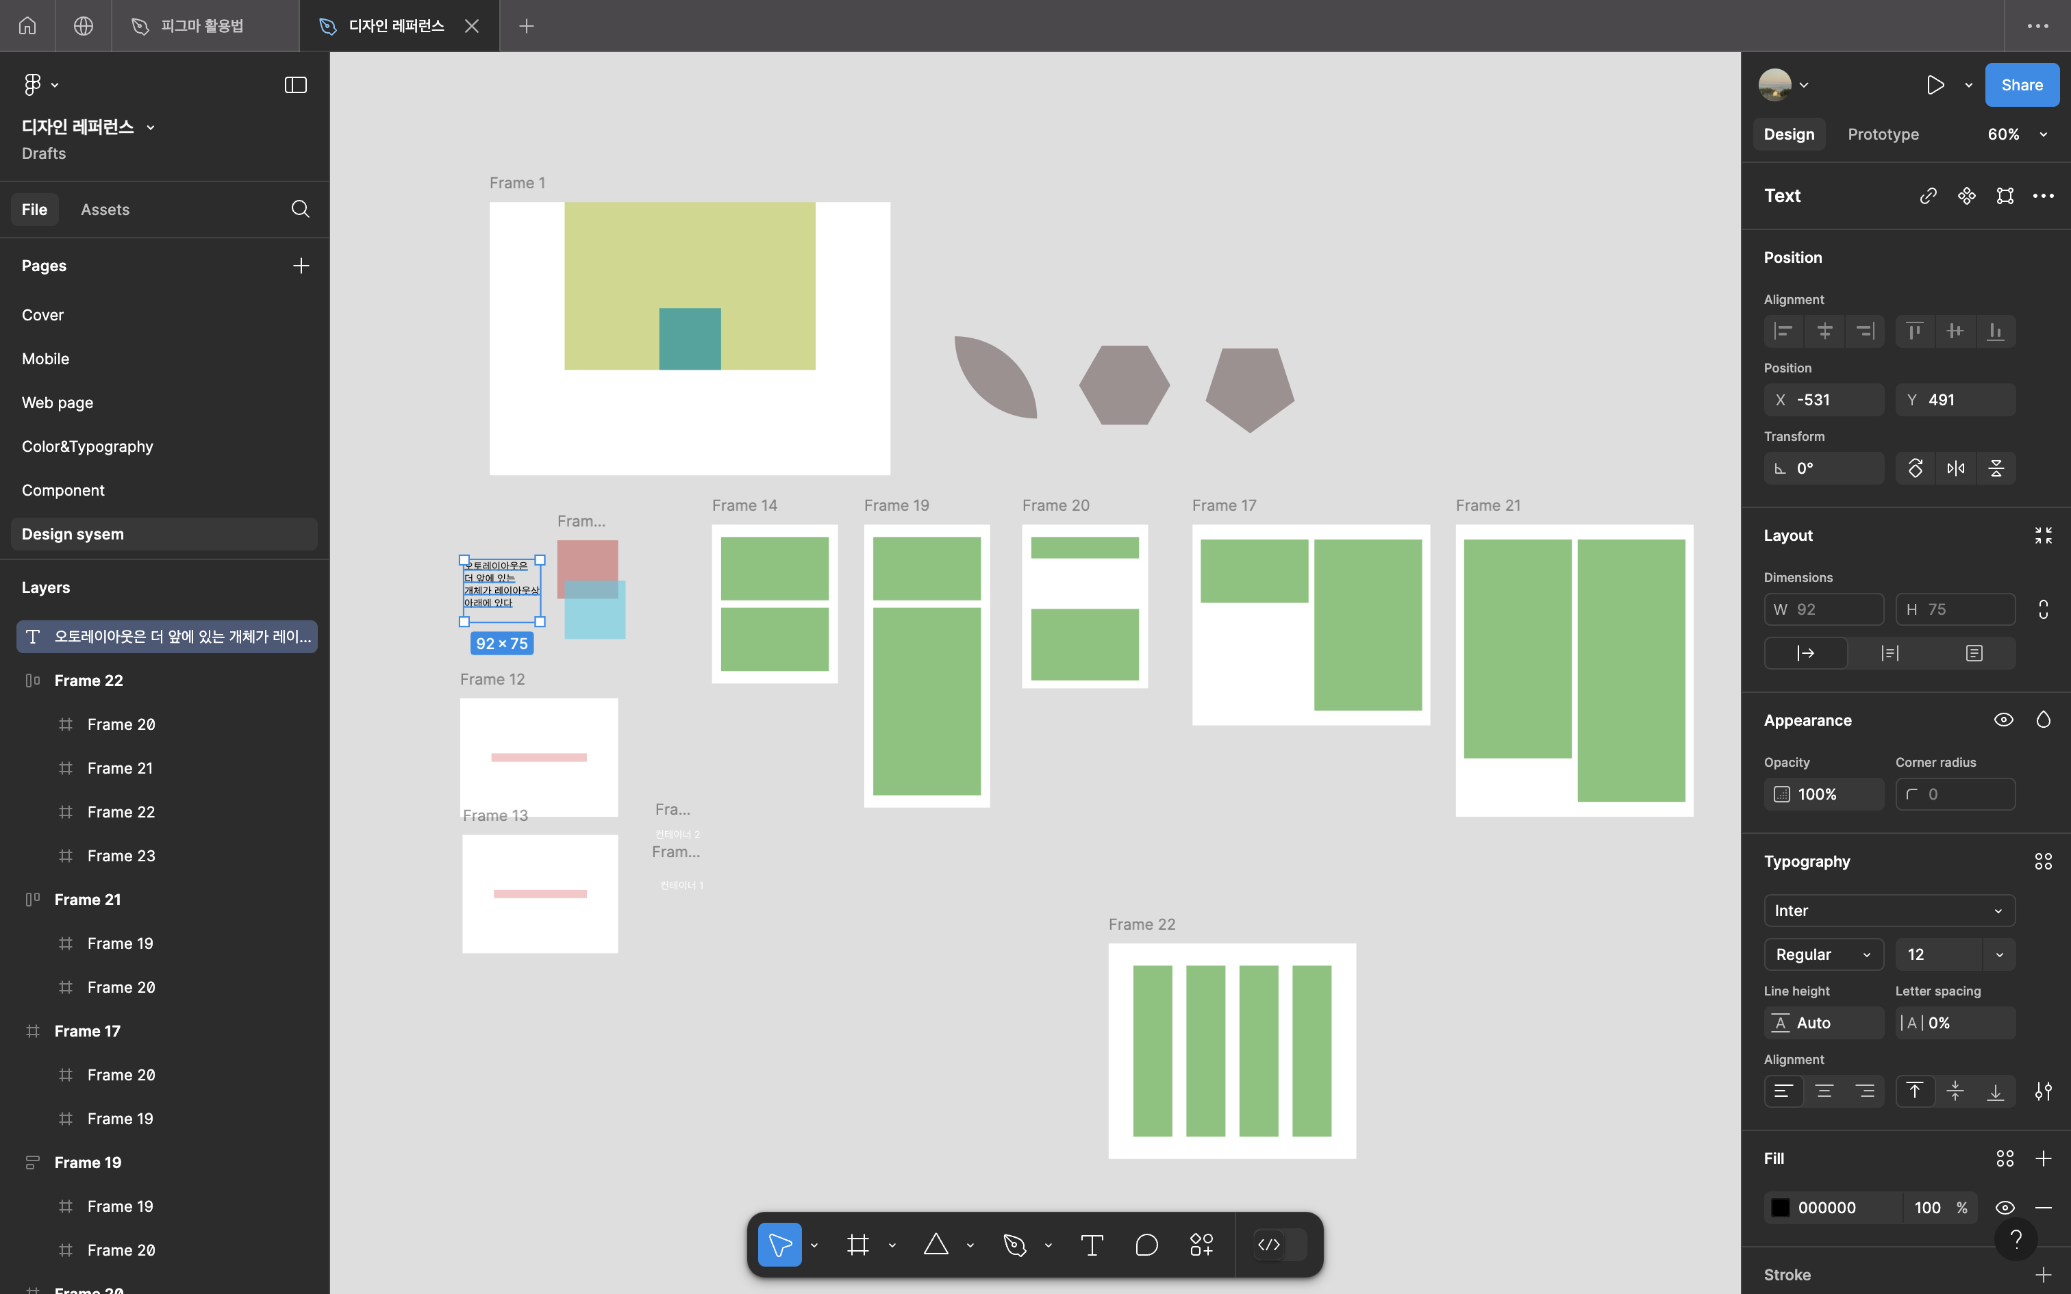Open the zoom 60% dropdown
2071x1294 pixels.
2017,134
